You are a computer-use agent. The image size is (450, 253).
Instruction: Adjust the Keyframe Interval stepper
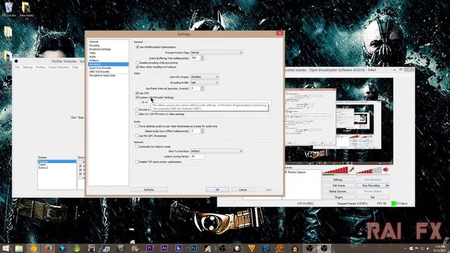click(202, 89)
